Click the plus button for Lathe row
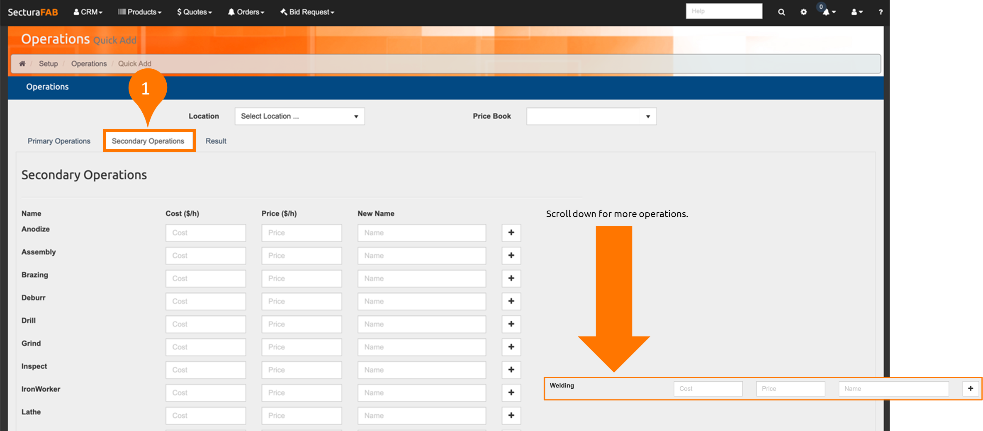Screen dimensions: 983x431 (511, 415)
